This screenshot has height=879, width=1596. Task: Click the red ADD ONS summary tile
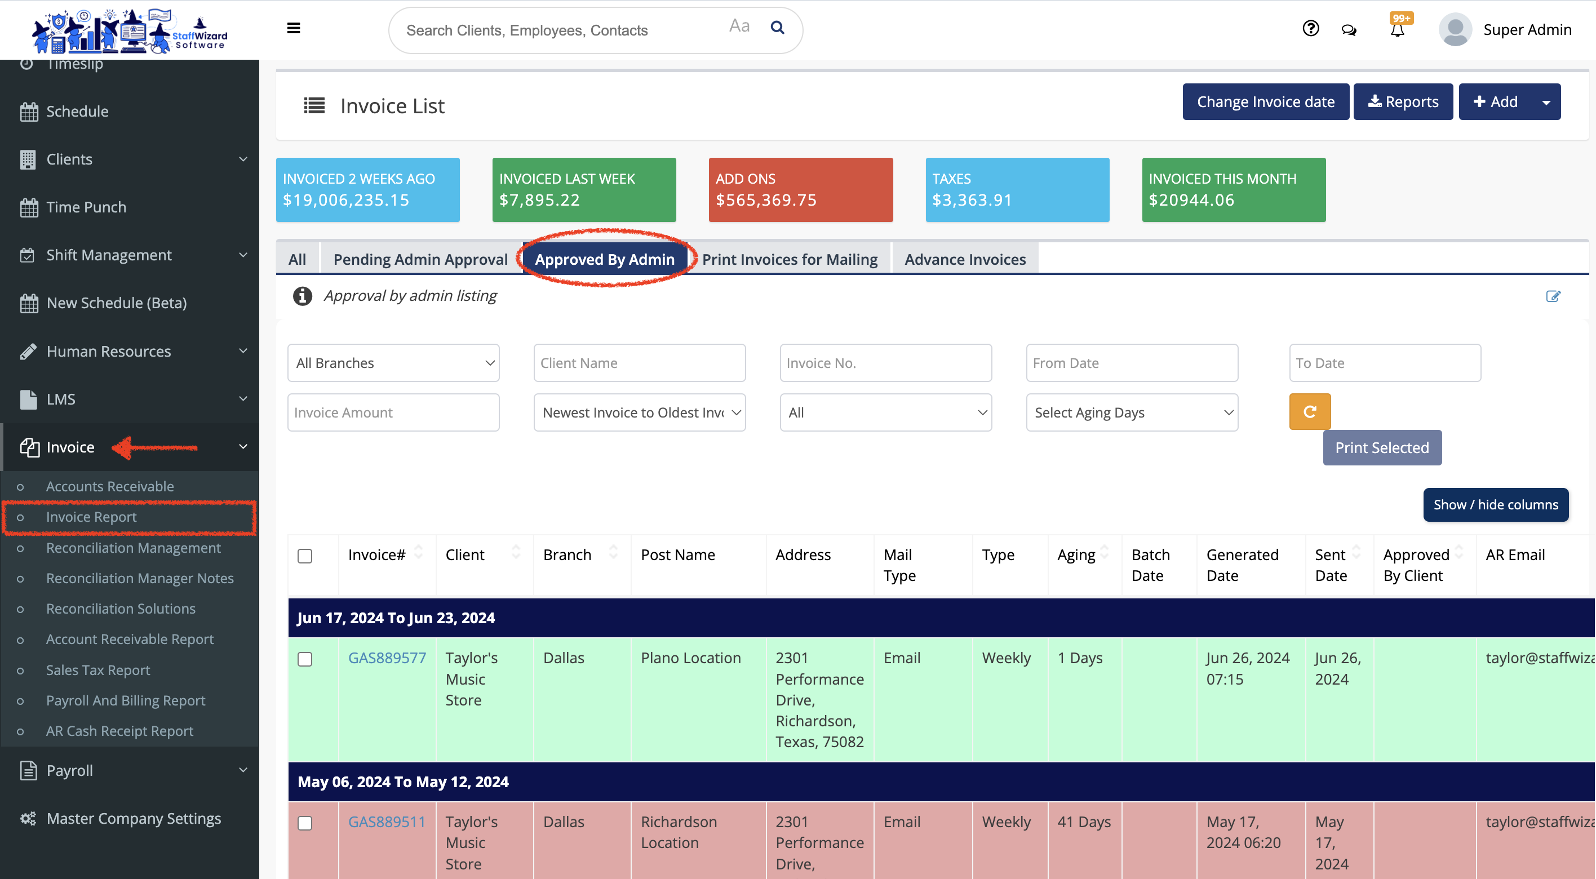point(800,189)
